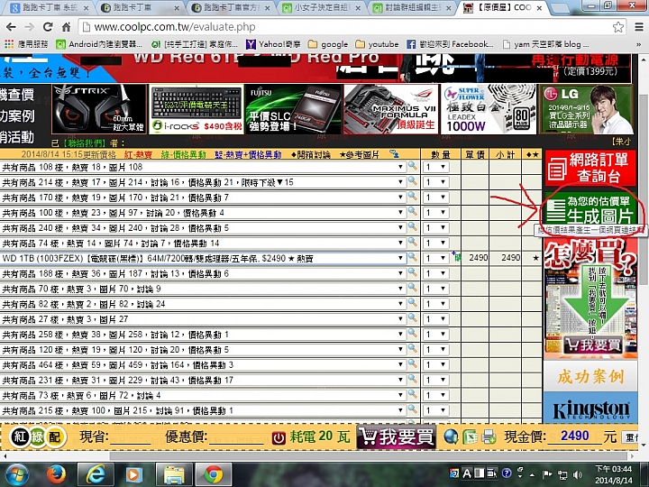Click the 成功案例 banner on the right
This screenshot has height=487, width=649.
(590, 376)
